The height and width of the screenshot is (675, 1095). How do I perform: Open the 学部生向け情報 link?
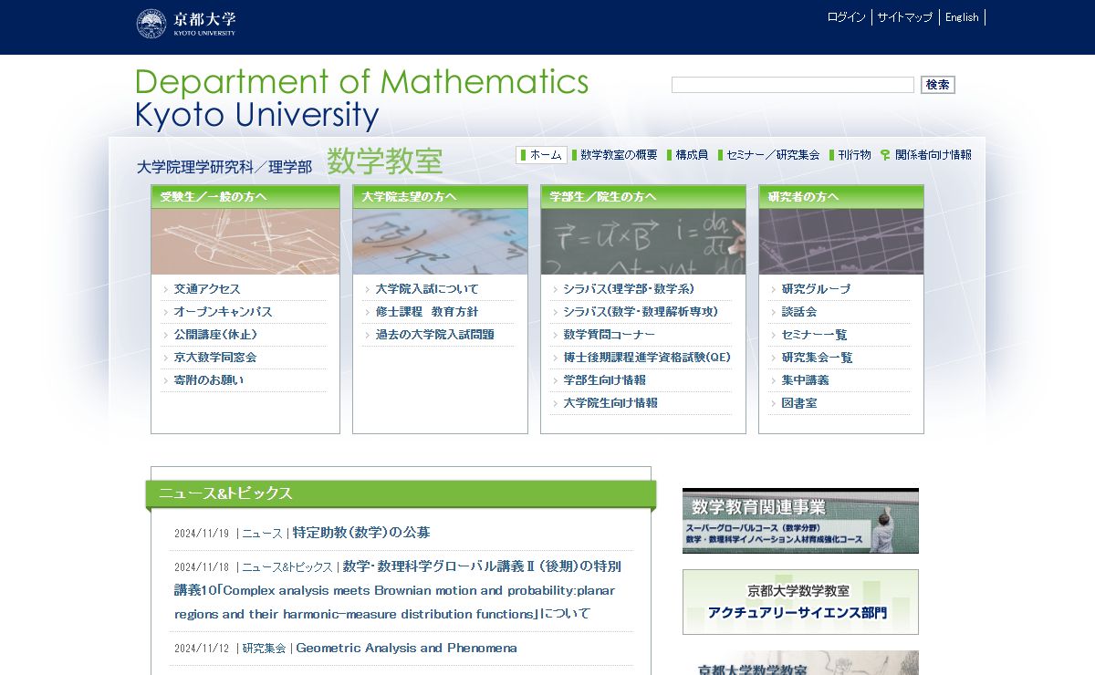point(604,380)
